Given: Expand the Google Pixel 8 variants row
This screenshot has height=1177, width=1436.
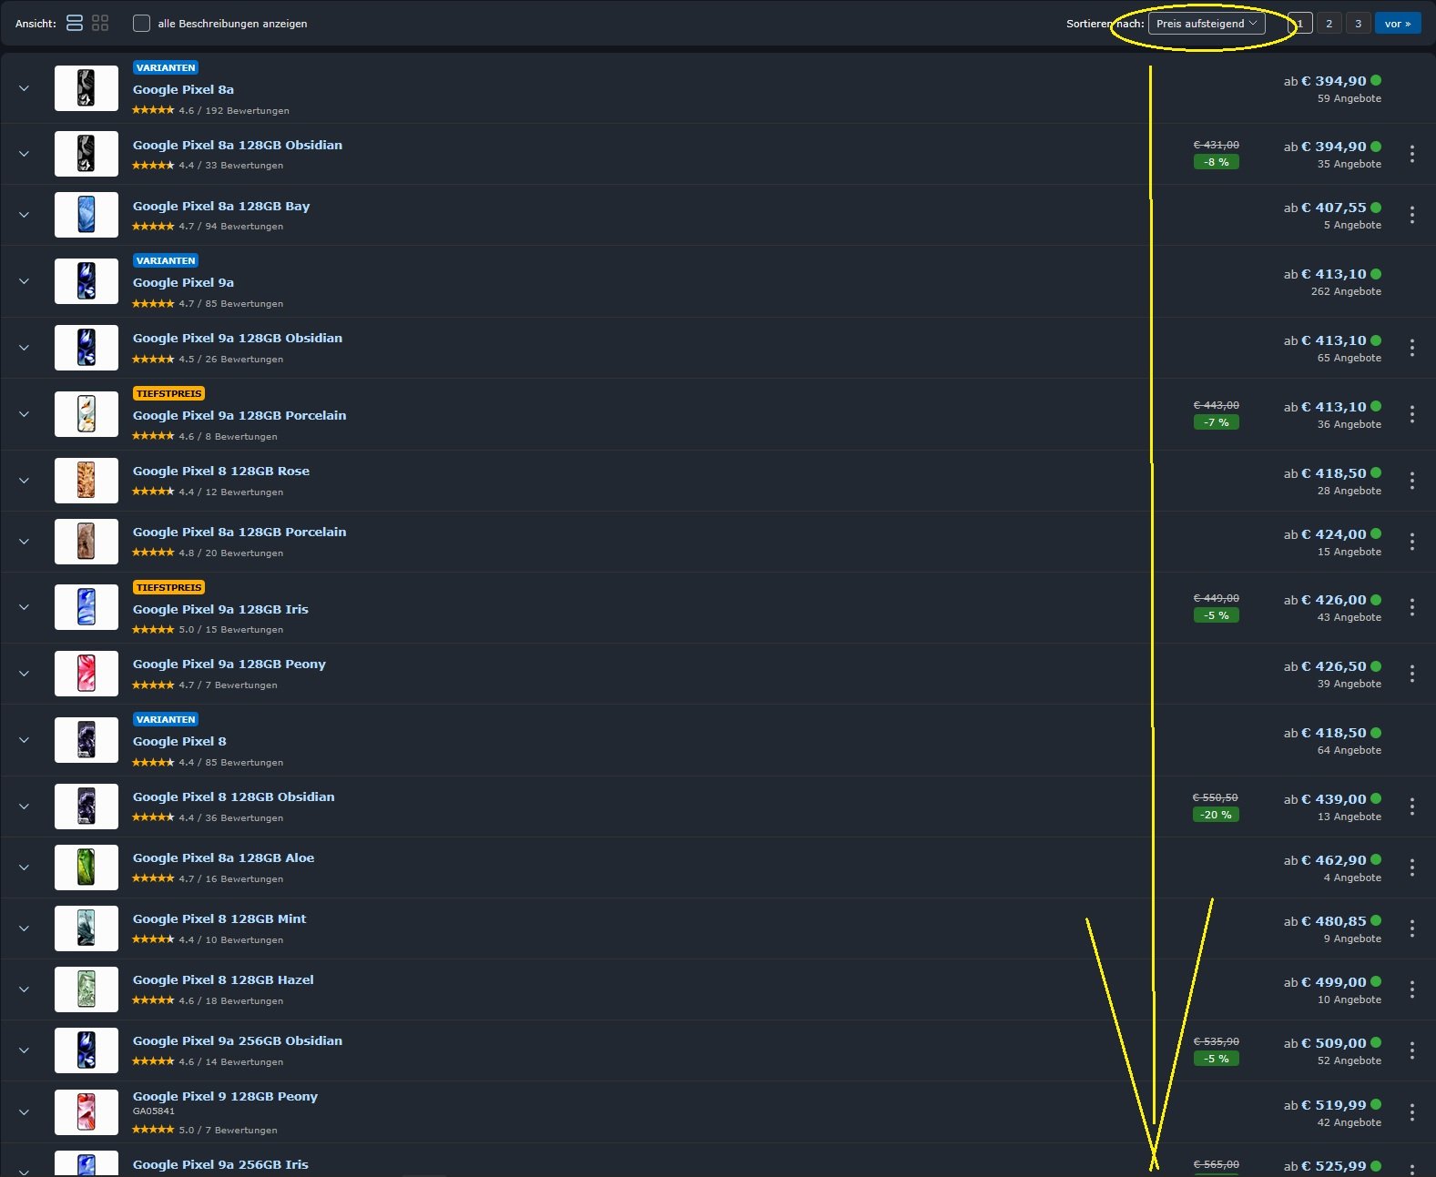Looking at the screenshot, I should 24,740.
